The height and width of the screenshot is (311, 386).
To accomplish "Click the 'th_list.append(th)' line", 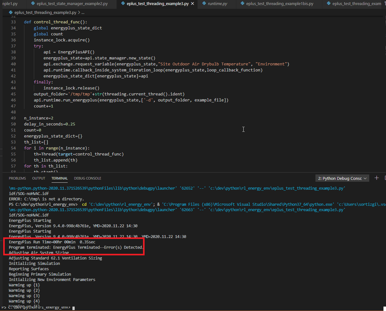I will [56, 160].
